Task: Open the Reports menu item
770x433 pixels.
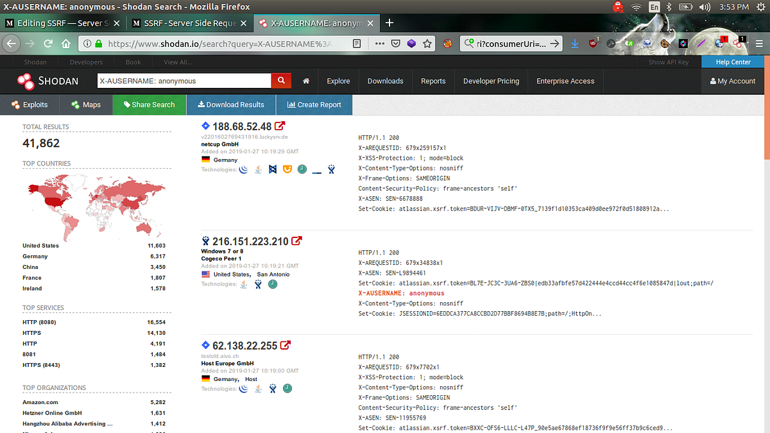Action: coord(433,81)
